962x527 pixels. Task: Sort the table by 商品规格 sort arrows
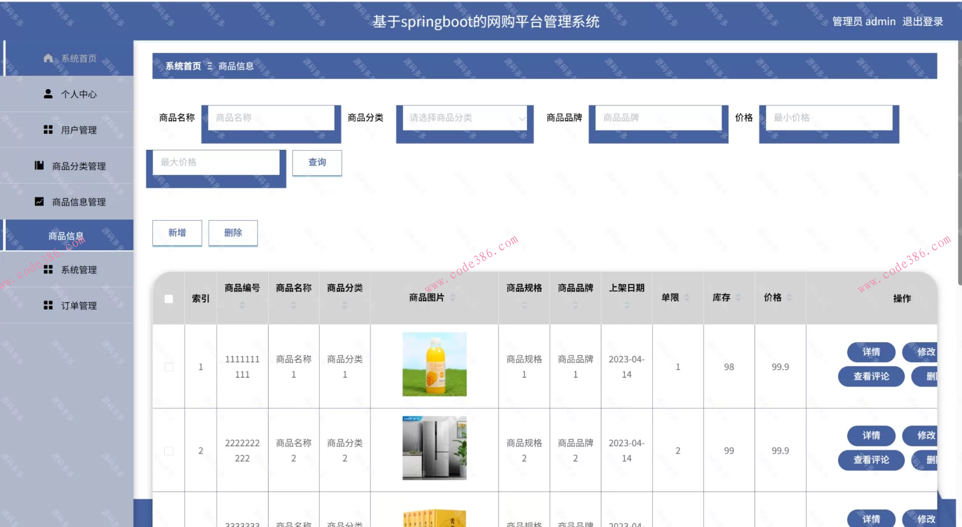pyautogui.click(x=524, y=305)
